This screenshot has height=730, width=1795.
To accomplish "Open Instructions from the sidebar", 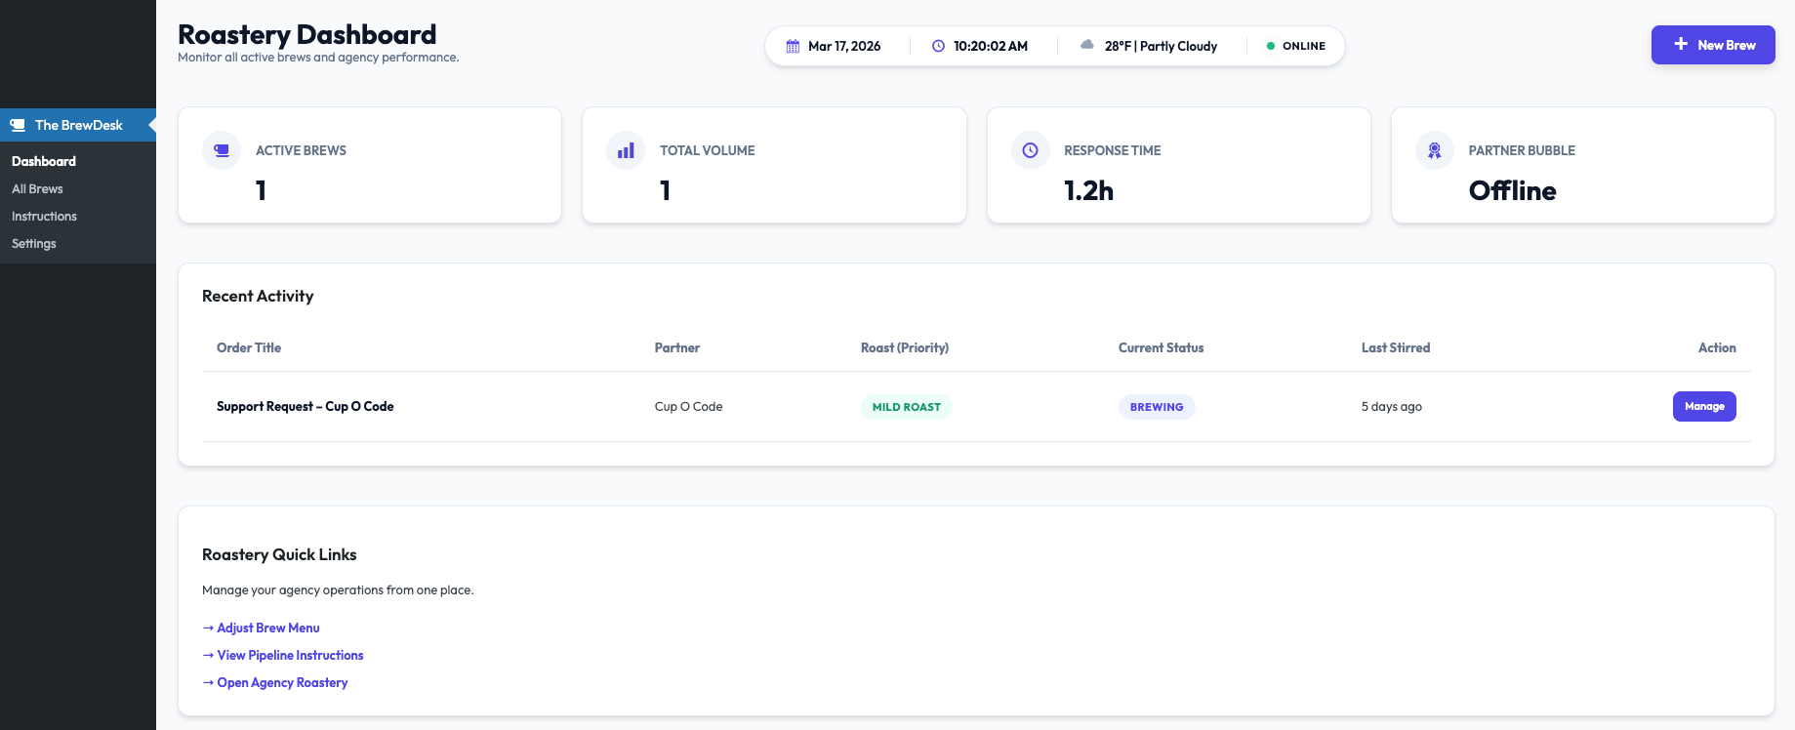I will pyautogui.click(x=44, y=216).
